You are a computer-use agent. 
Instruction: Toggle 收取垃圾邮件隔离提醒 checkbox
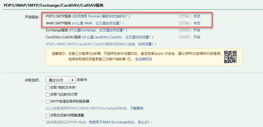click(x=48, y=115)
